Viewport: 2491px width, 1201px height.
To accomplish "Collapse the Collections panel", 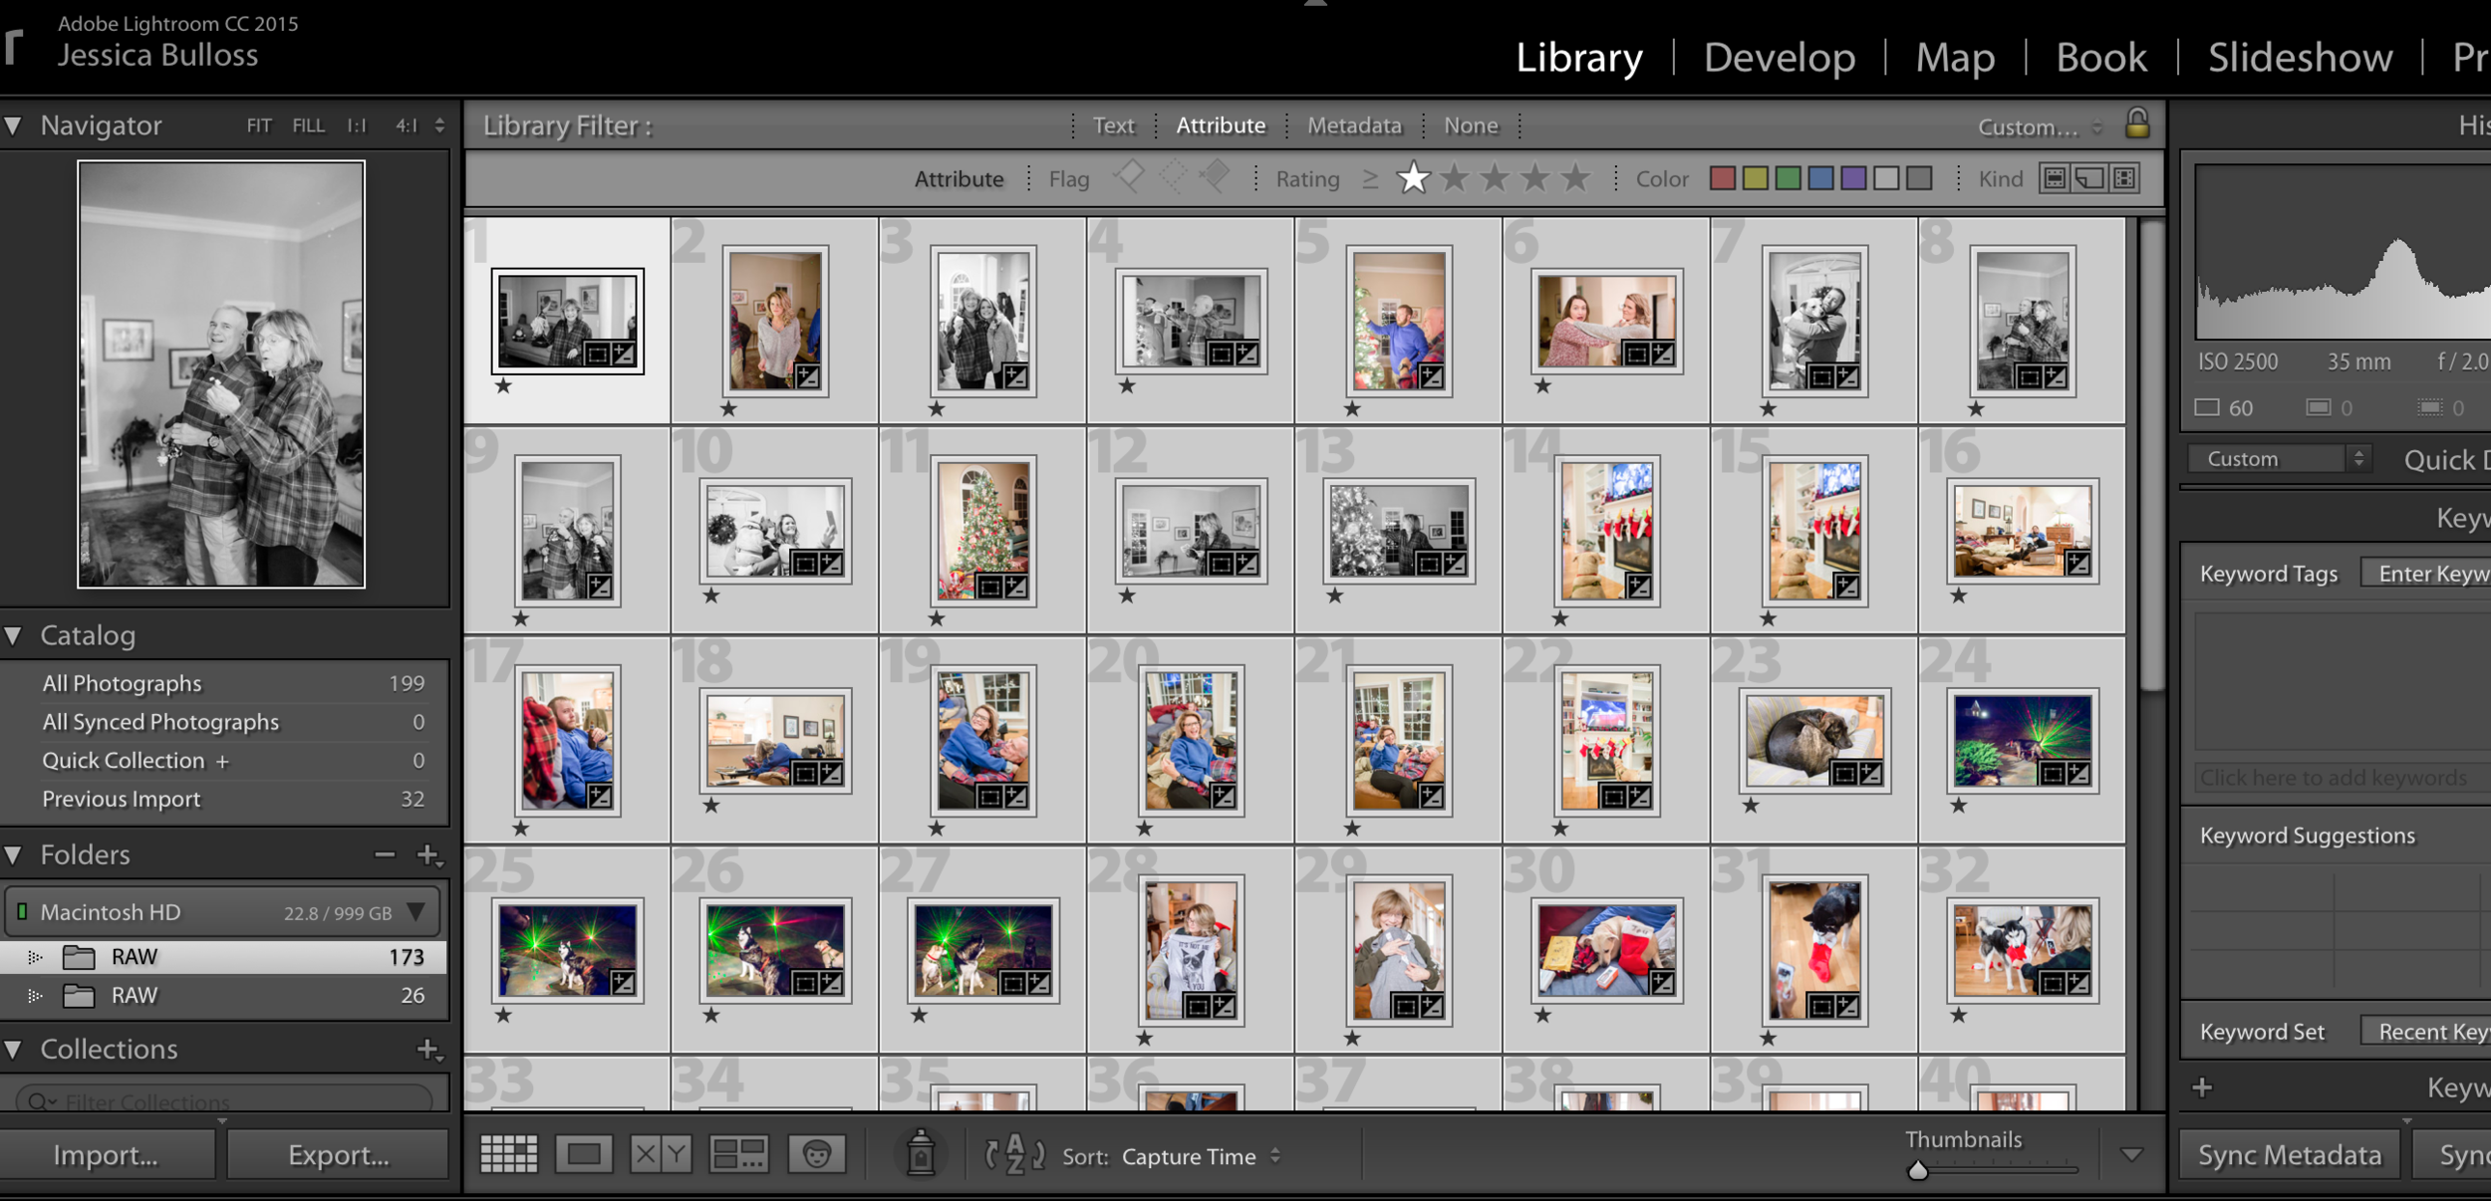I will click(x=14, y=1049).
